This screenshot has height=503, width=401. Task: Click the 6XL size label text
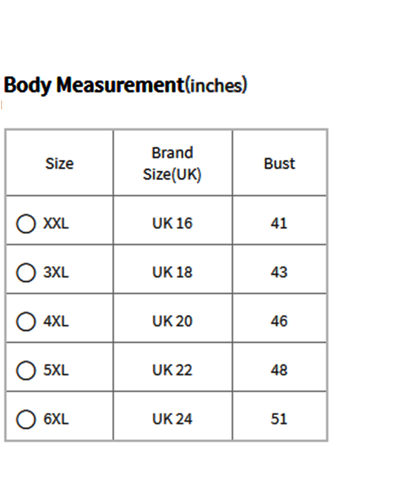(x=56, y=419)
